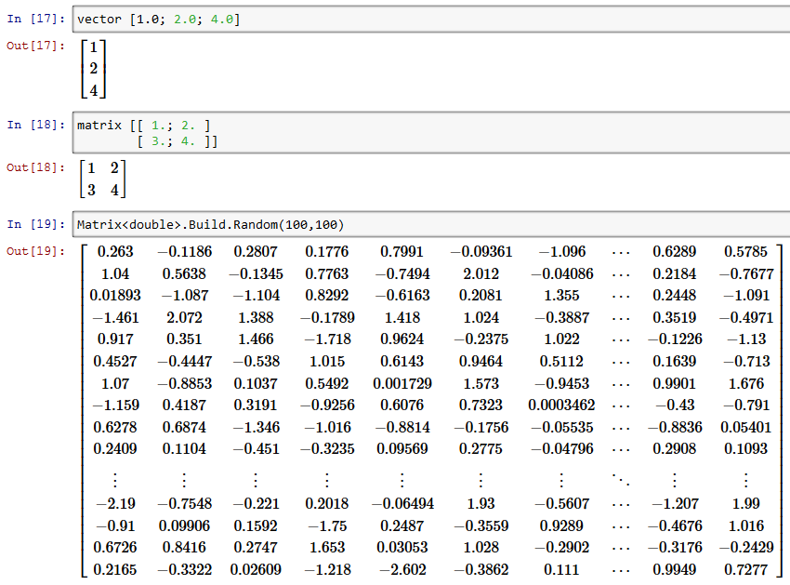790x585 pixels.
Task: Click the input cell containing vector [1.0; 2.0; 4.0]
Action: click(x=431, y=20)
